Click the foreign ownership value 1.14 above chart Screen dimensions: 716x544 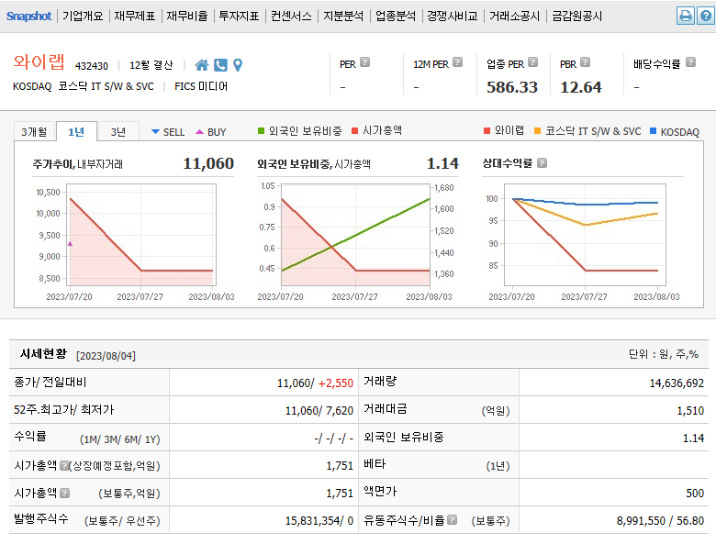pos(442,163)
